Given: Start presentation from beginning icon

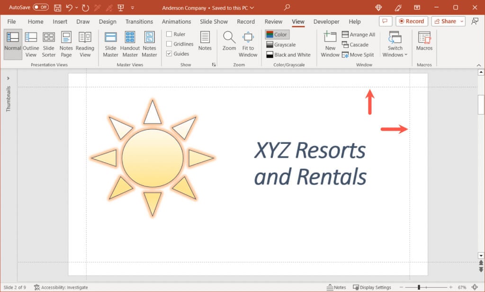Looking at the screenshot, I should tap(121, 8).
